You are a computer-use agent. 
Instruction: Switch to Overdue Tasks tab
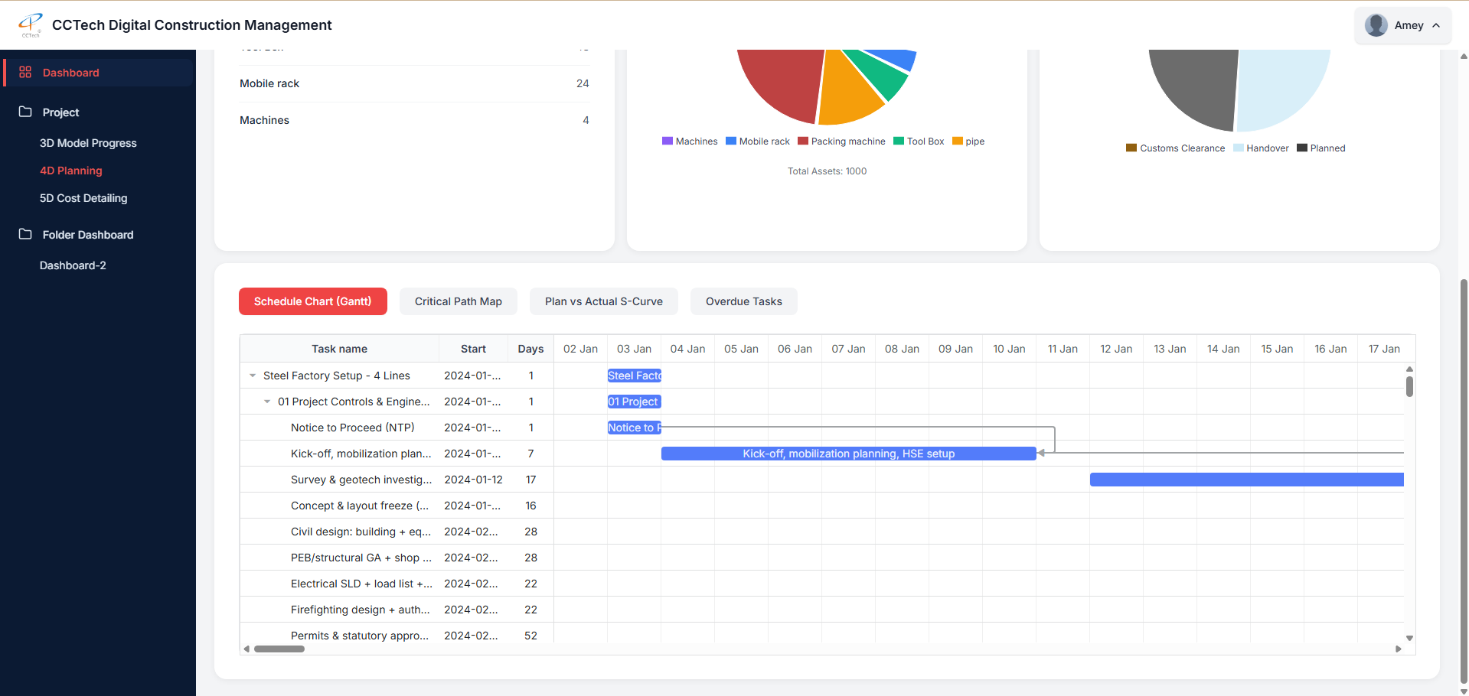(744, 301)
